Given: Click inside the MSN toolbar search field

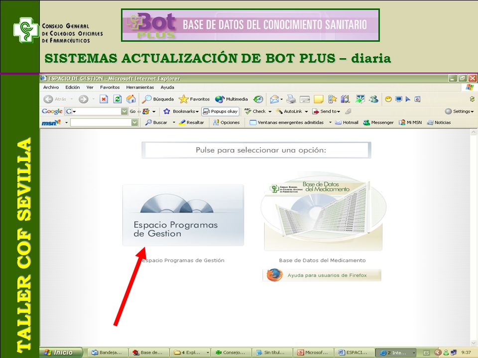Looking at the screenshot, I should coord(101,123).
